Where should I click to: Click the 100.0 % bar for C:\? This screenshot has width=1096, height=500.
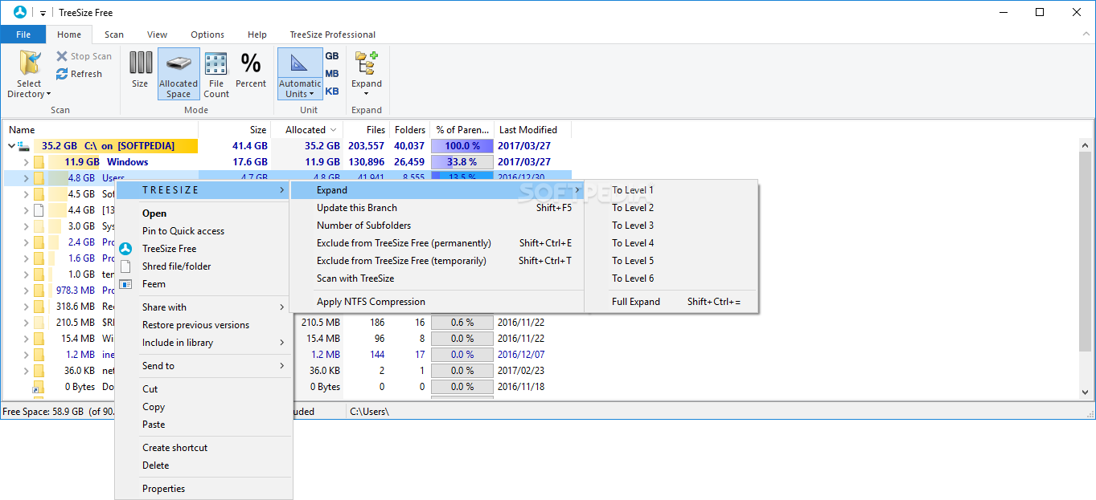click(x=462, y=146)
